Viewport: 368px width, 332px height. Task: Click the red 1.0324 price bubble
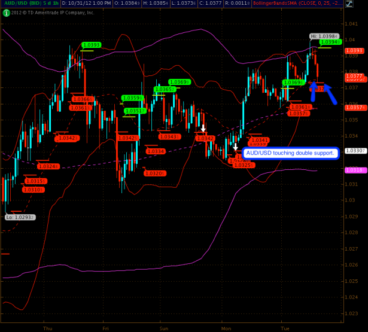(x=47, y=166)
